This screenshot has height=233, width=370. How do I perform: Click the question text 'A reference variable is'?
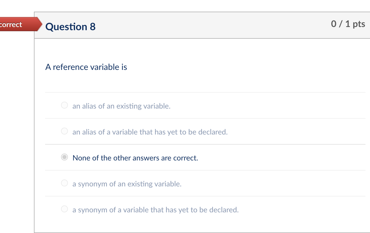click(x=86, y=67)
